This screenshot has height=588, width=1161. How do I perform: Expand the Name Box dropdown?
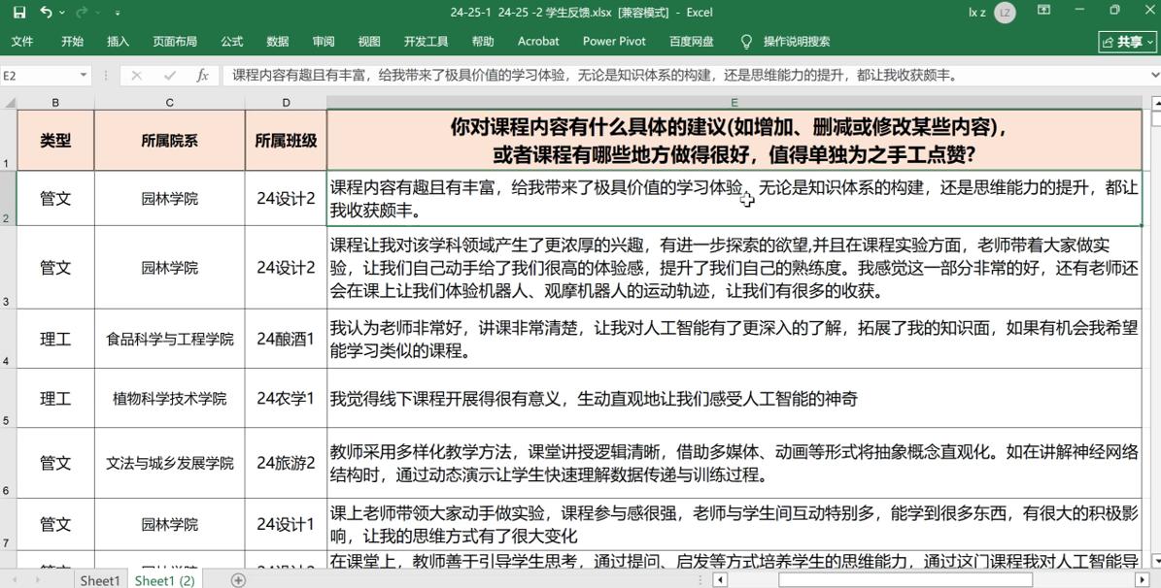pyautogui.click(x=84, y=76)
